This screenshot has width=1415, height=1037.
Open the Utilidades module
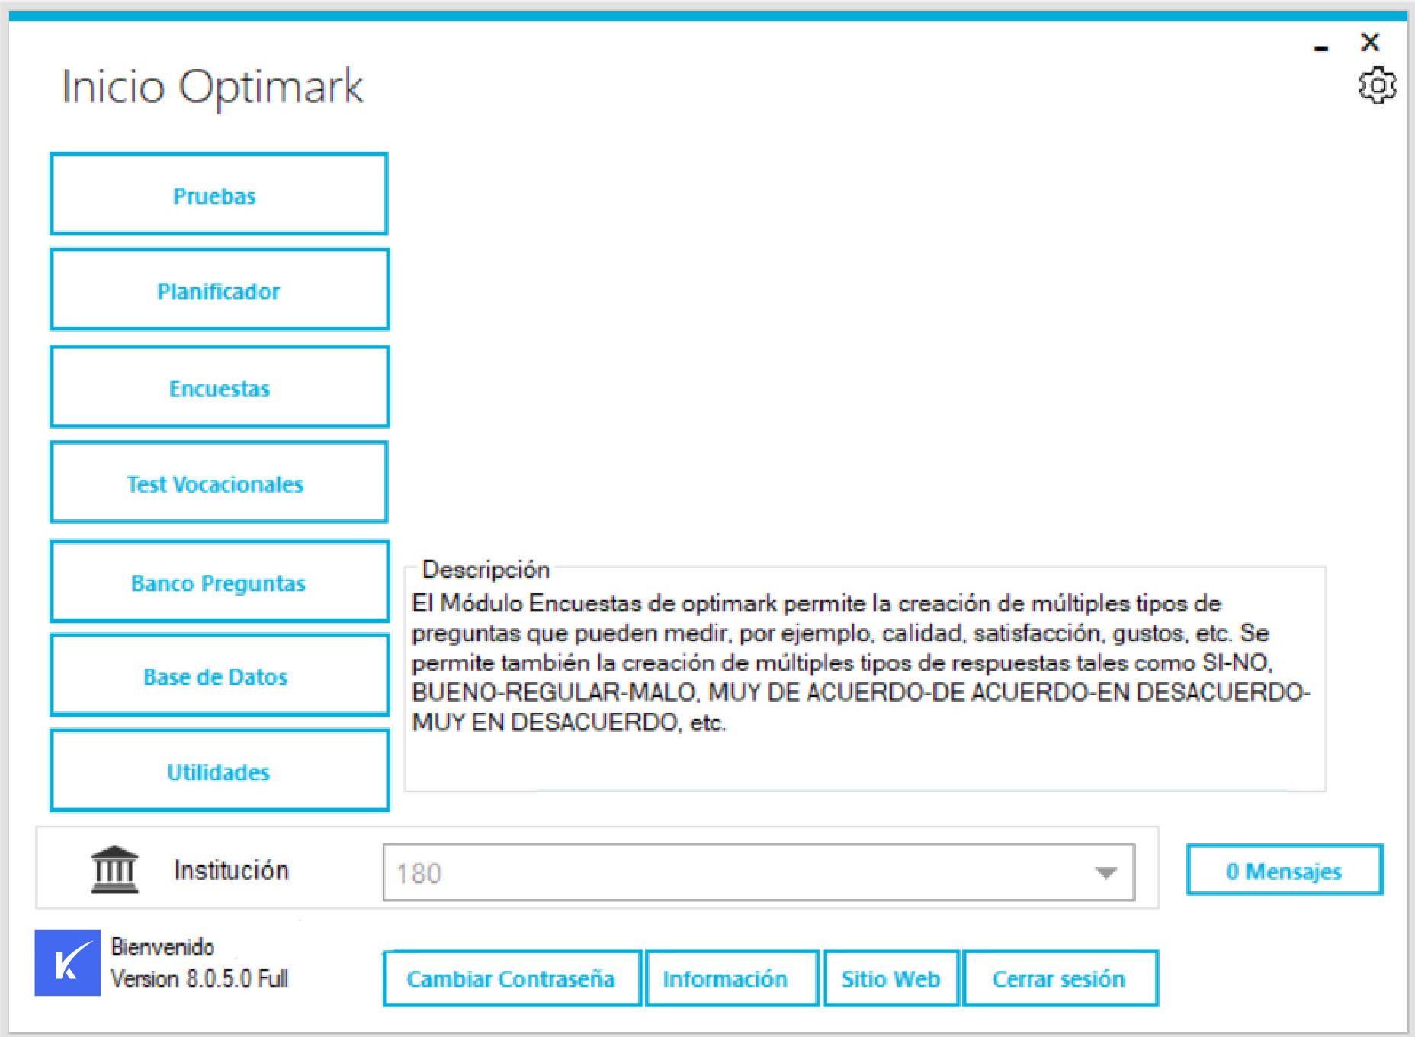pyautogui.click(x=220, y=770)
